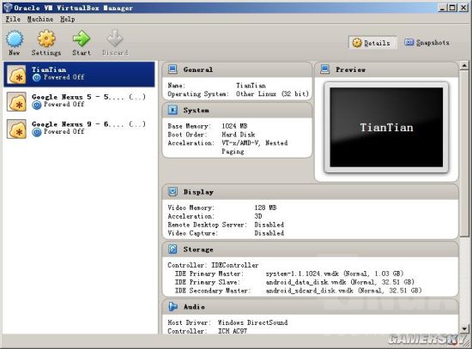
Task: Click Remote Desktop Server 'Disabled' value
Action: (269, 225)
